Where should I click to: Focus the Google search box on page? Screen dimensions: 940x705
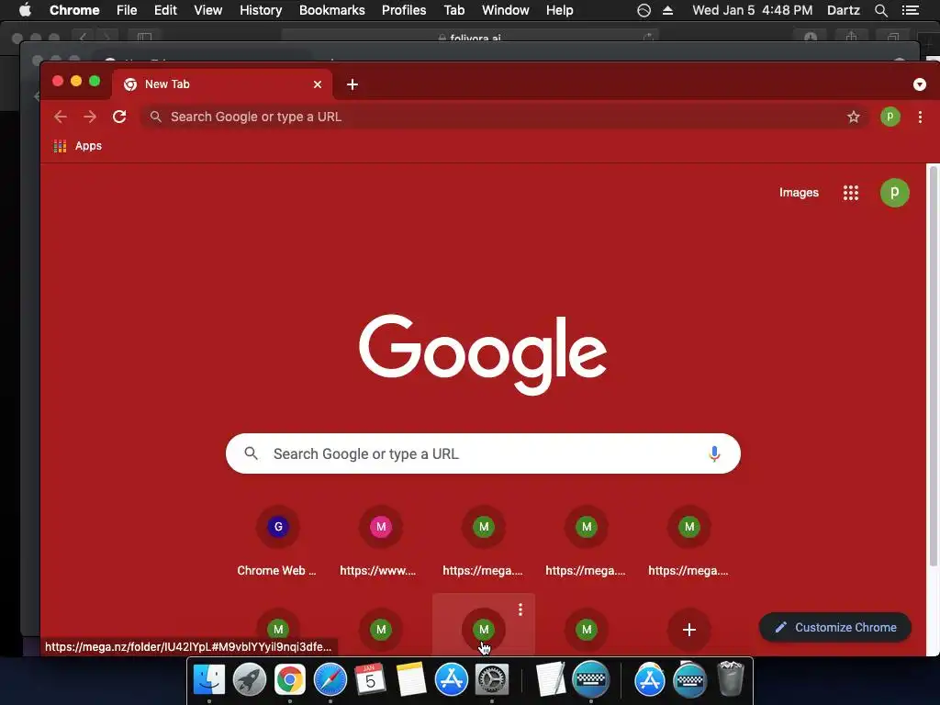(483, 453)
